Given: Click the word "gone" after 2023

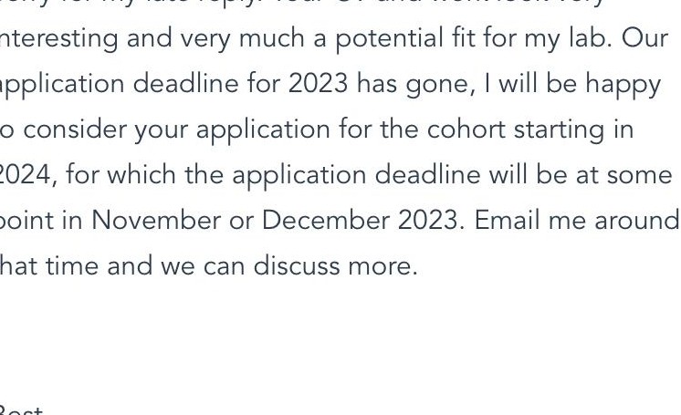Looking at the screenshot, I should click(440, 86).
